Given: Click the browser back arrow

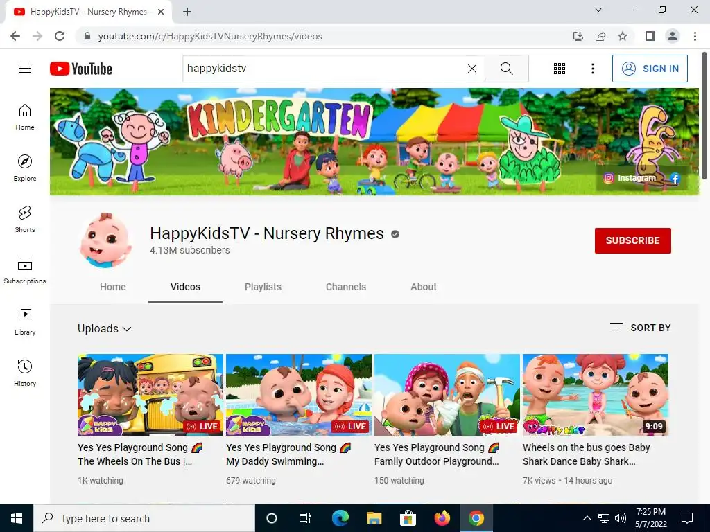Looking at the screenshot, I should coord(15,36).
